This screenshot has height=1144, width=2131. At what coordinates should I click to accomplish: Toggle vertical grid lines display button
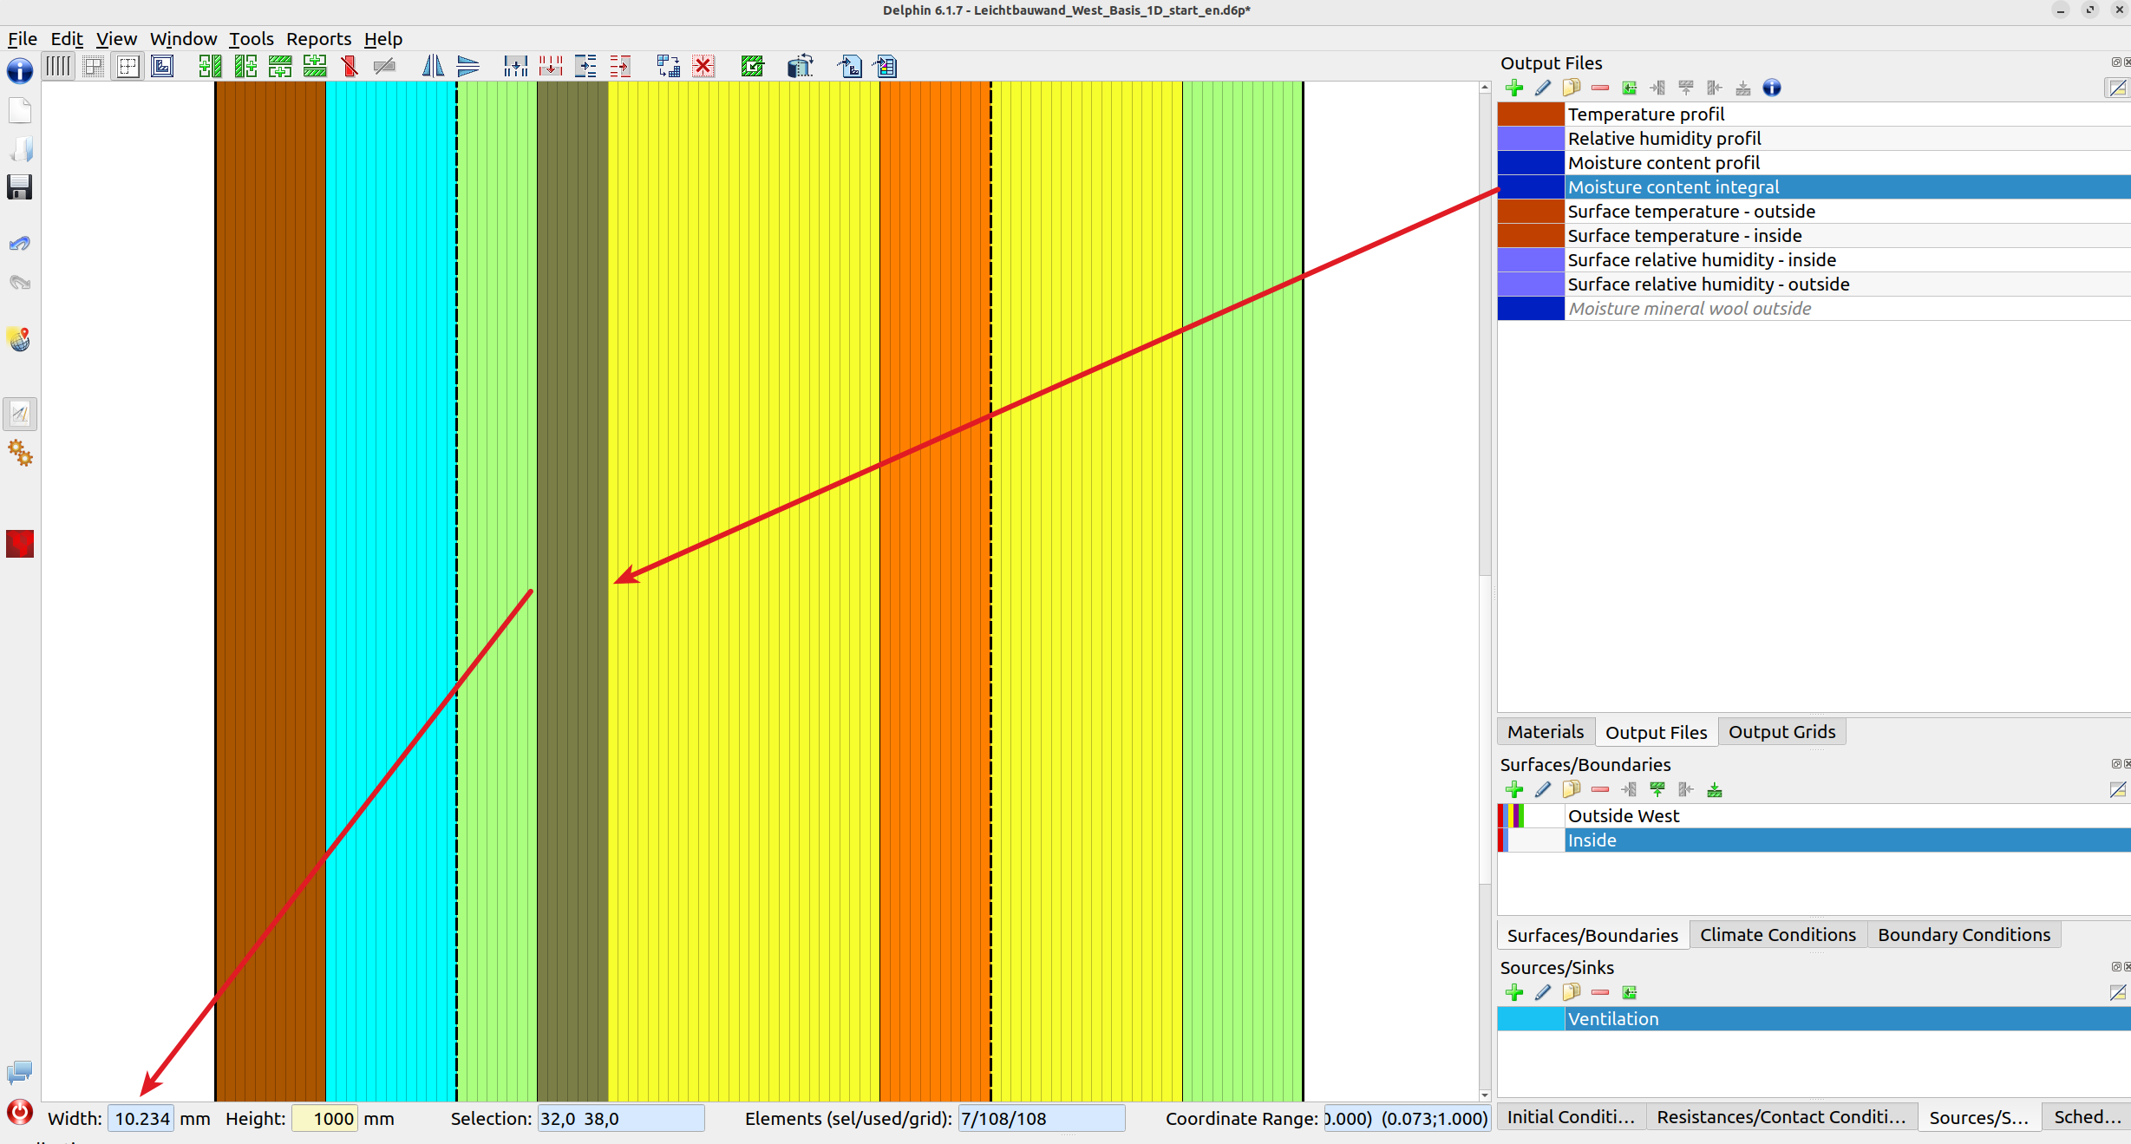58,66
